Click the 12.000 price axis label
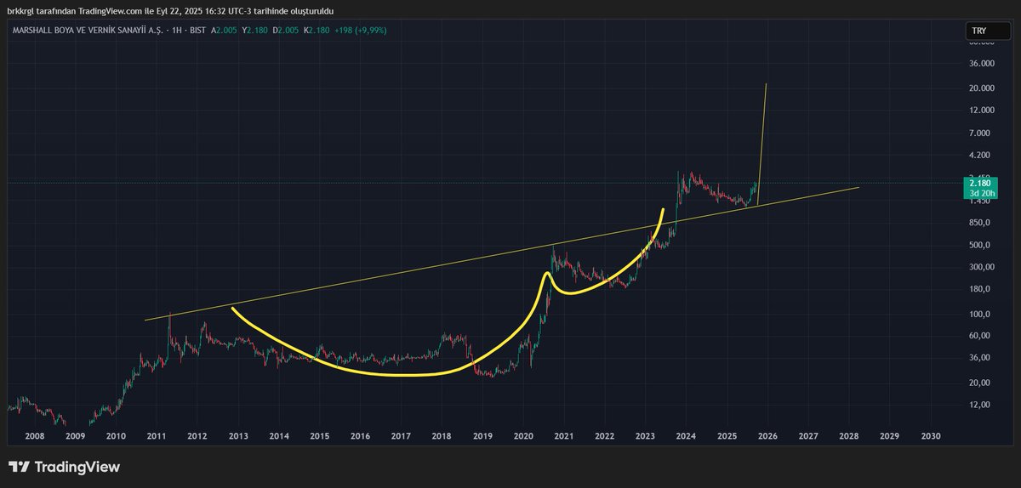1021x488 pixels. 981,111
